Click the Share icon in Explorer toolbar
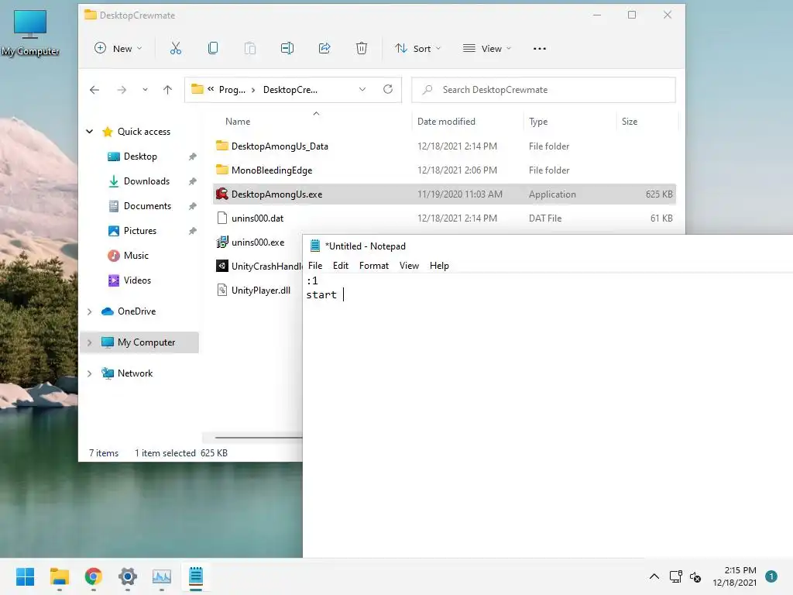This screenshot has width=793, height=595. (324, 49)
